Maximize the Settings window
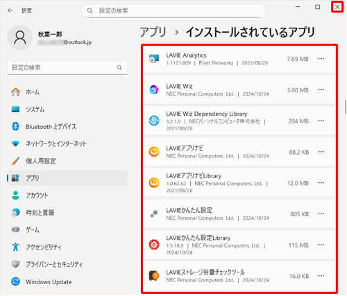The image size is (347, 296). pyautogui.click(x=318, y=7)
